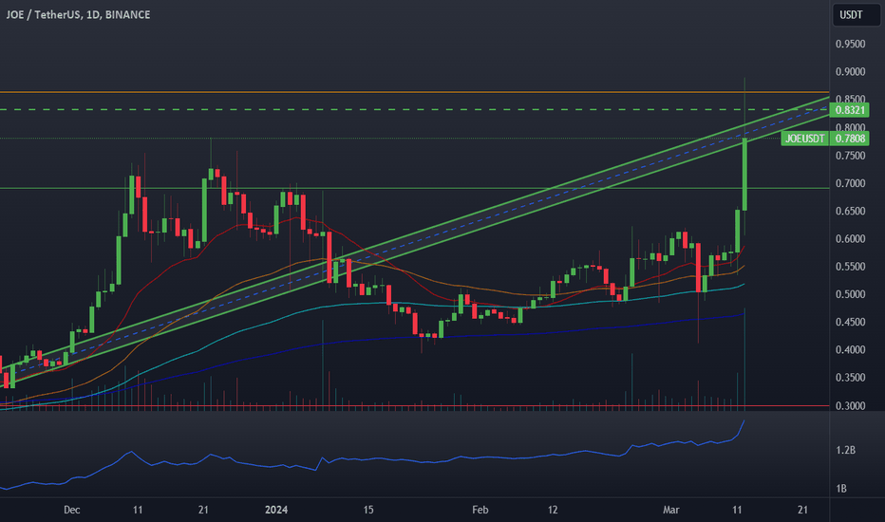The height and width of the screenshot is (522, 885).
Task: Click the 12 date label on time axis
Action: pos(552,511)
